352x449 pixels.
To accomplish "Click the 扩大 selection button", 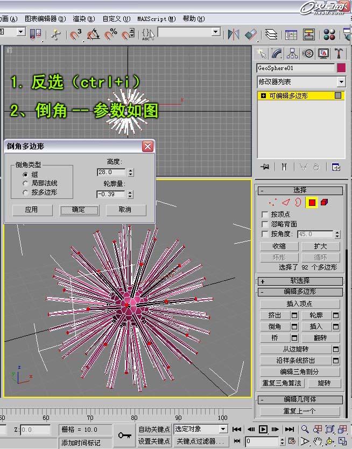I will click(x=320, y=246).
